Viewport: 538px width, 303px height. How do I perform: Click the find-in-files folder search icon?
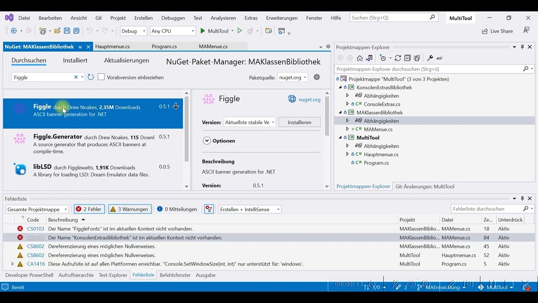point(269,31)
